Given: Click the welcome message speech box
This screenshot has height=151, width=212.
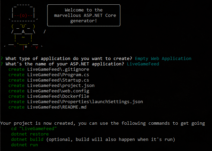Looking at the screenshot, I should (x=83, y=16).
